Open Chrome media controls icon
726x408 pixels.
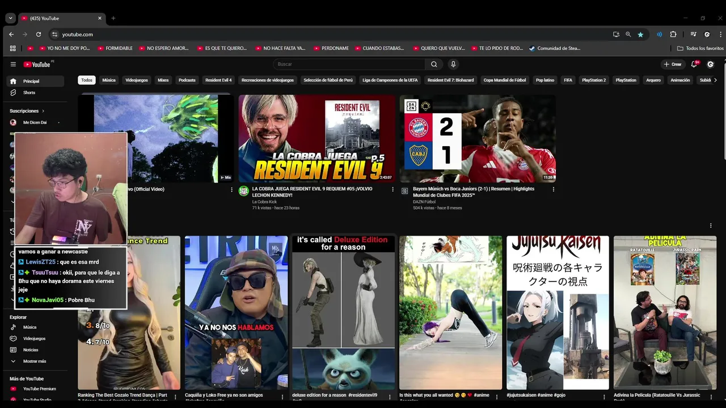point(693,35)
